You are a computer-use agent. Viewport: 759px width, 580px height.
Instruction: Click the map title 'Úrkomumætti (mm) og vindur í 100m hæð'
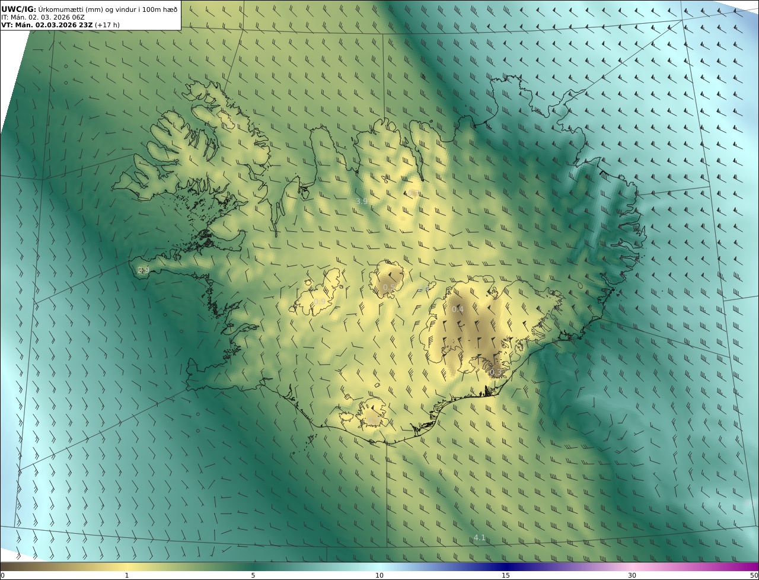click(108, 9)
